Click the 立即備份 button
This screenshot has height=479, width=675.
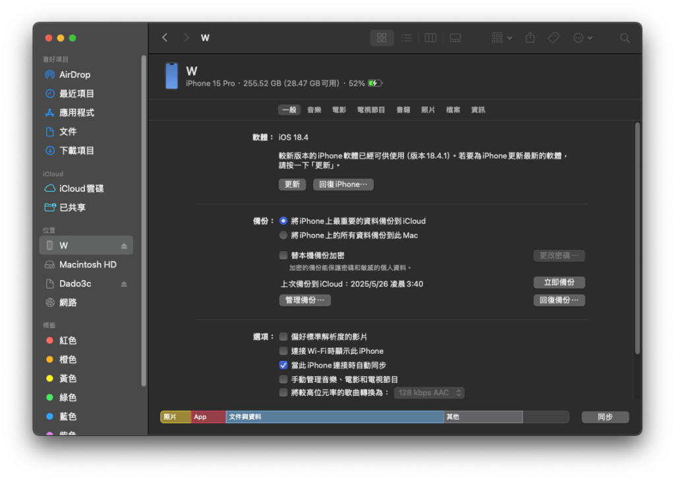coord(559,282)
